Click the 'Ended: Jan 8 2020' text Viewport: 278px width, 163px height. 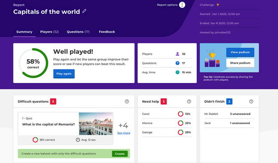[x=219, y=23]
